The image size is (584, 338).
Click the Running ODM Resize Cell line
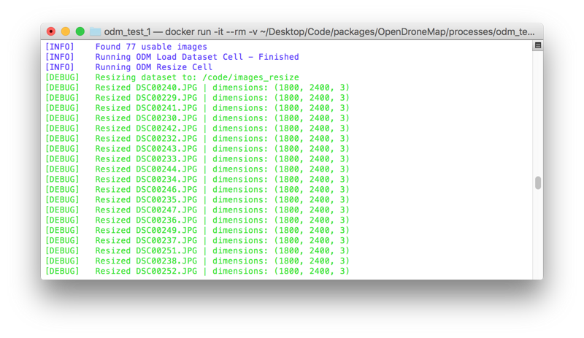coord(128,67)
